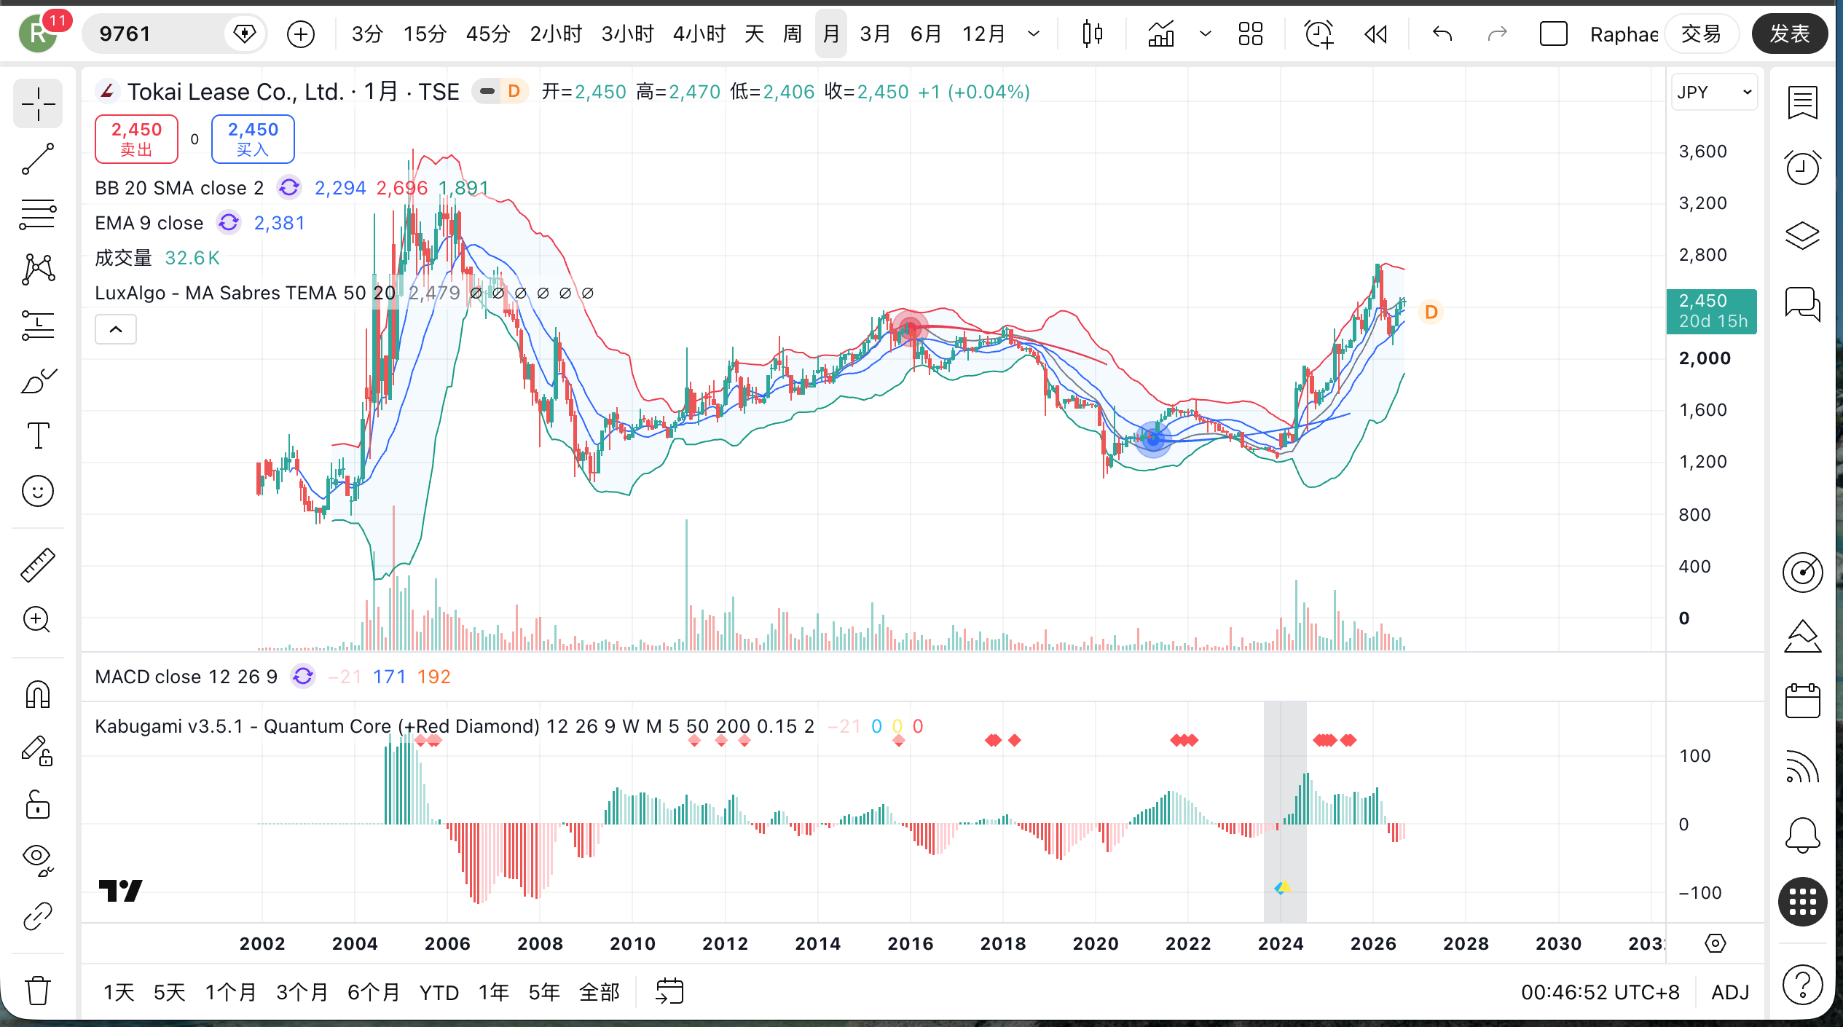
Task: Open the timezone clock 00:46:52 UTC+8
Action: [x=1600, y=992]
